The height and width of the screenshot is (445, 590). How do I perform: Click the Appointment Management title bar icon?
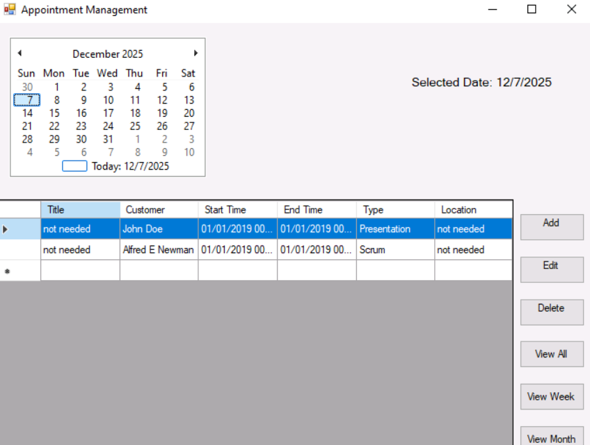click(x=10, y=9)
